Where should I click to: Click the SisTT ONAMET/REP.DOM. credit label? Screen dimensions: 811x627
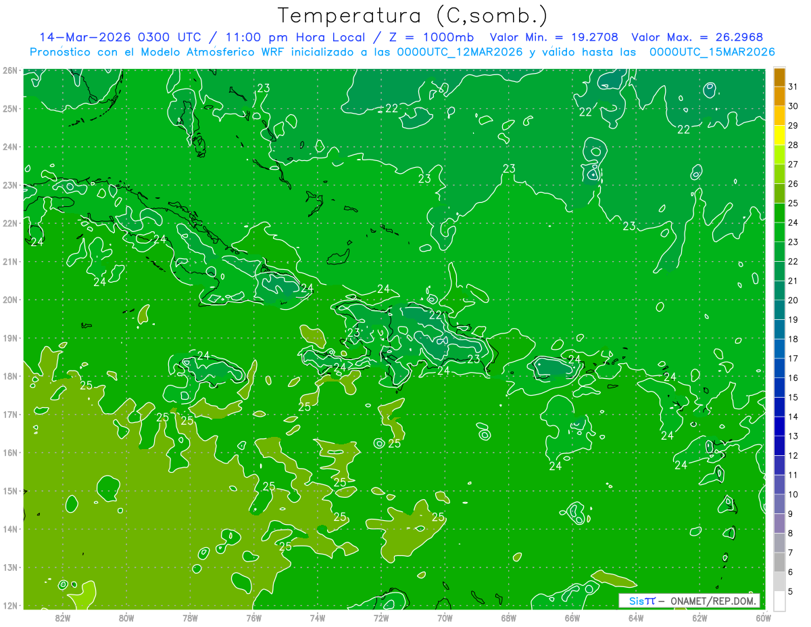point(689,601)
